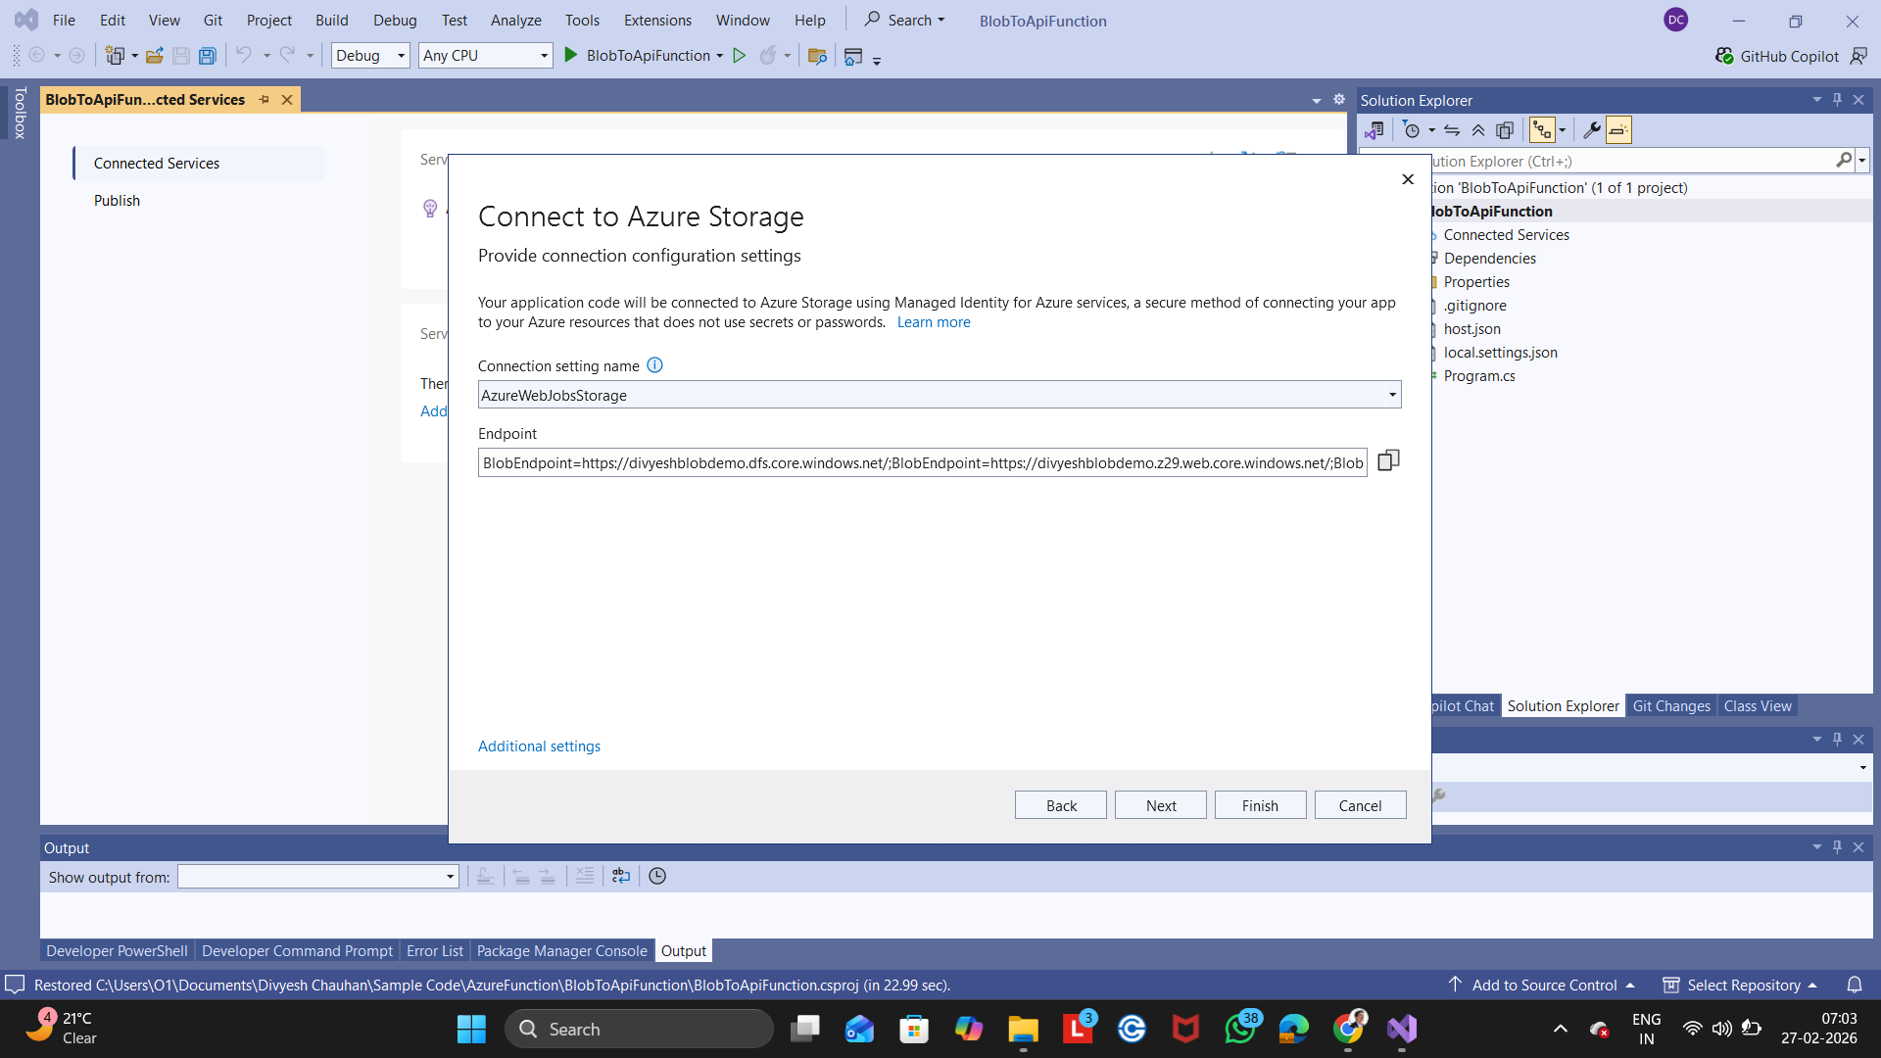Image resolution: width=1881 pixels, height=1058 pixels.
Task: Copy the endpoint connection string
Action: click(1388, 460)
